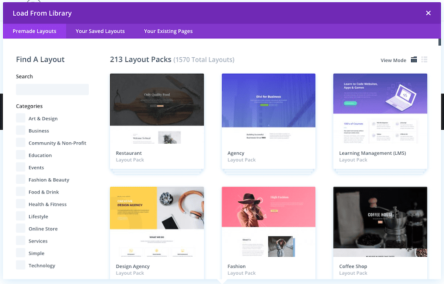444x284 pixels.
Task: Open the Restaurant layout pack thumbnail
Action: (x=157, y=100)
